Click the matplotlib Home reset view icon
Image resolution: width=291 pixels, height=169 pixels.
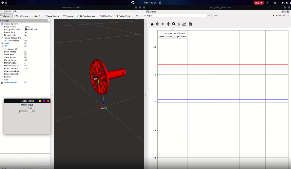tap(152, 24)
